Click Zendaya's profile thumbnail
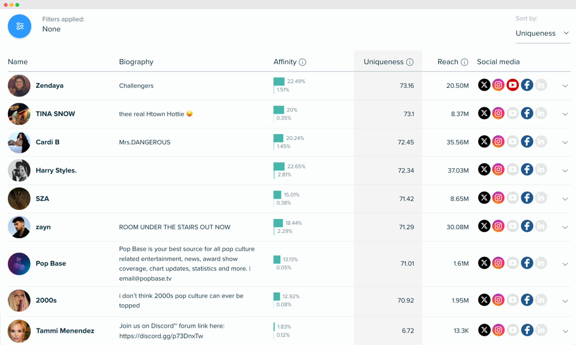 tap(18, 85)
